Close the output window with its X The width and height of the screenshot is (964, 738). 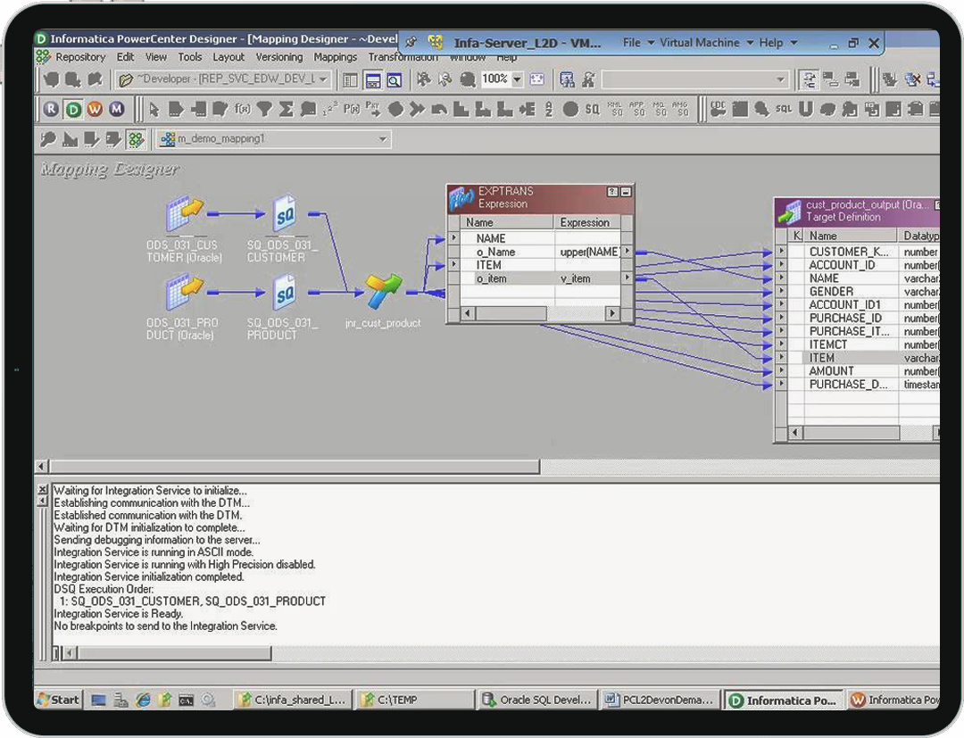[43, 490]
